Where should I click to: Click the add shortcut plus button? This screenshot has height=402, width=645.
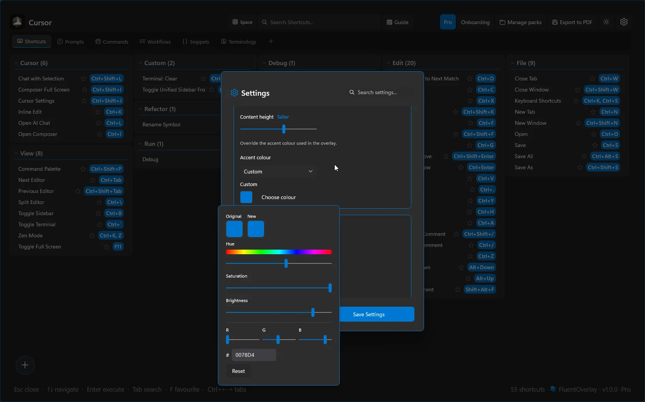click(x=25, y=365)
